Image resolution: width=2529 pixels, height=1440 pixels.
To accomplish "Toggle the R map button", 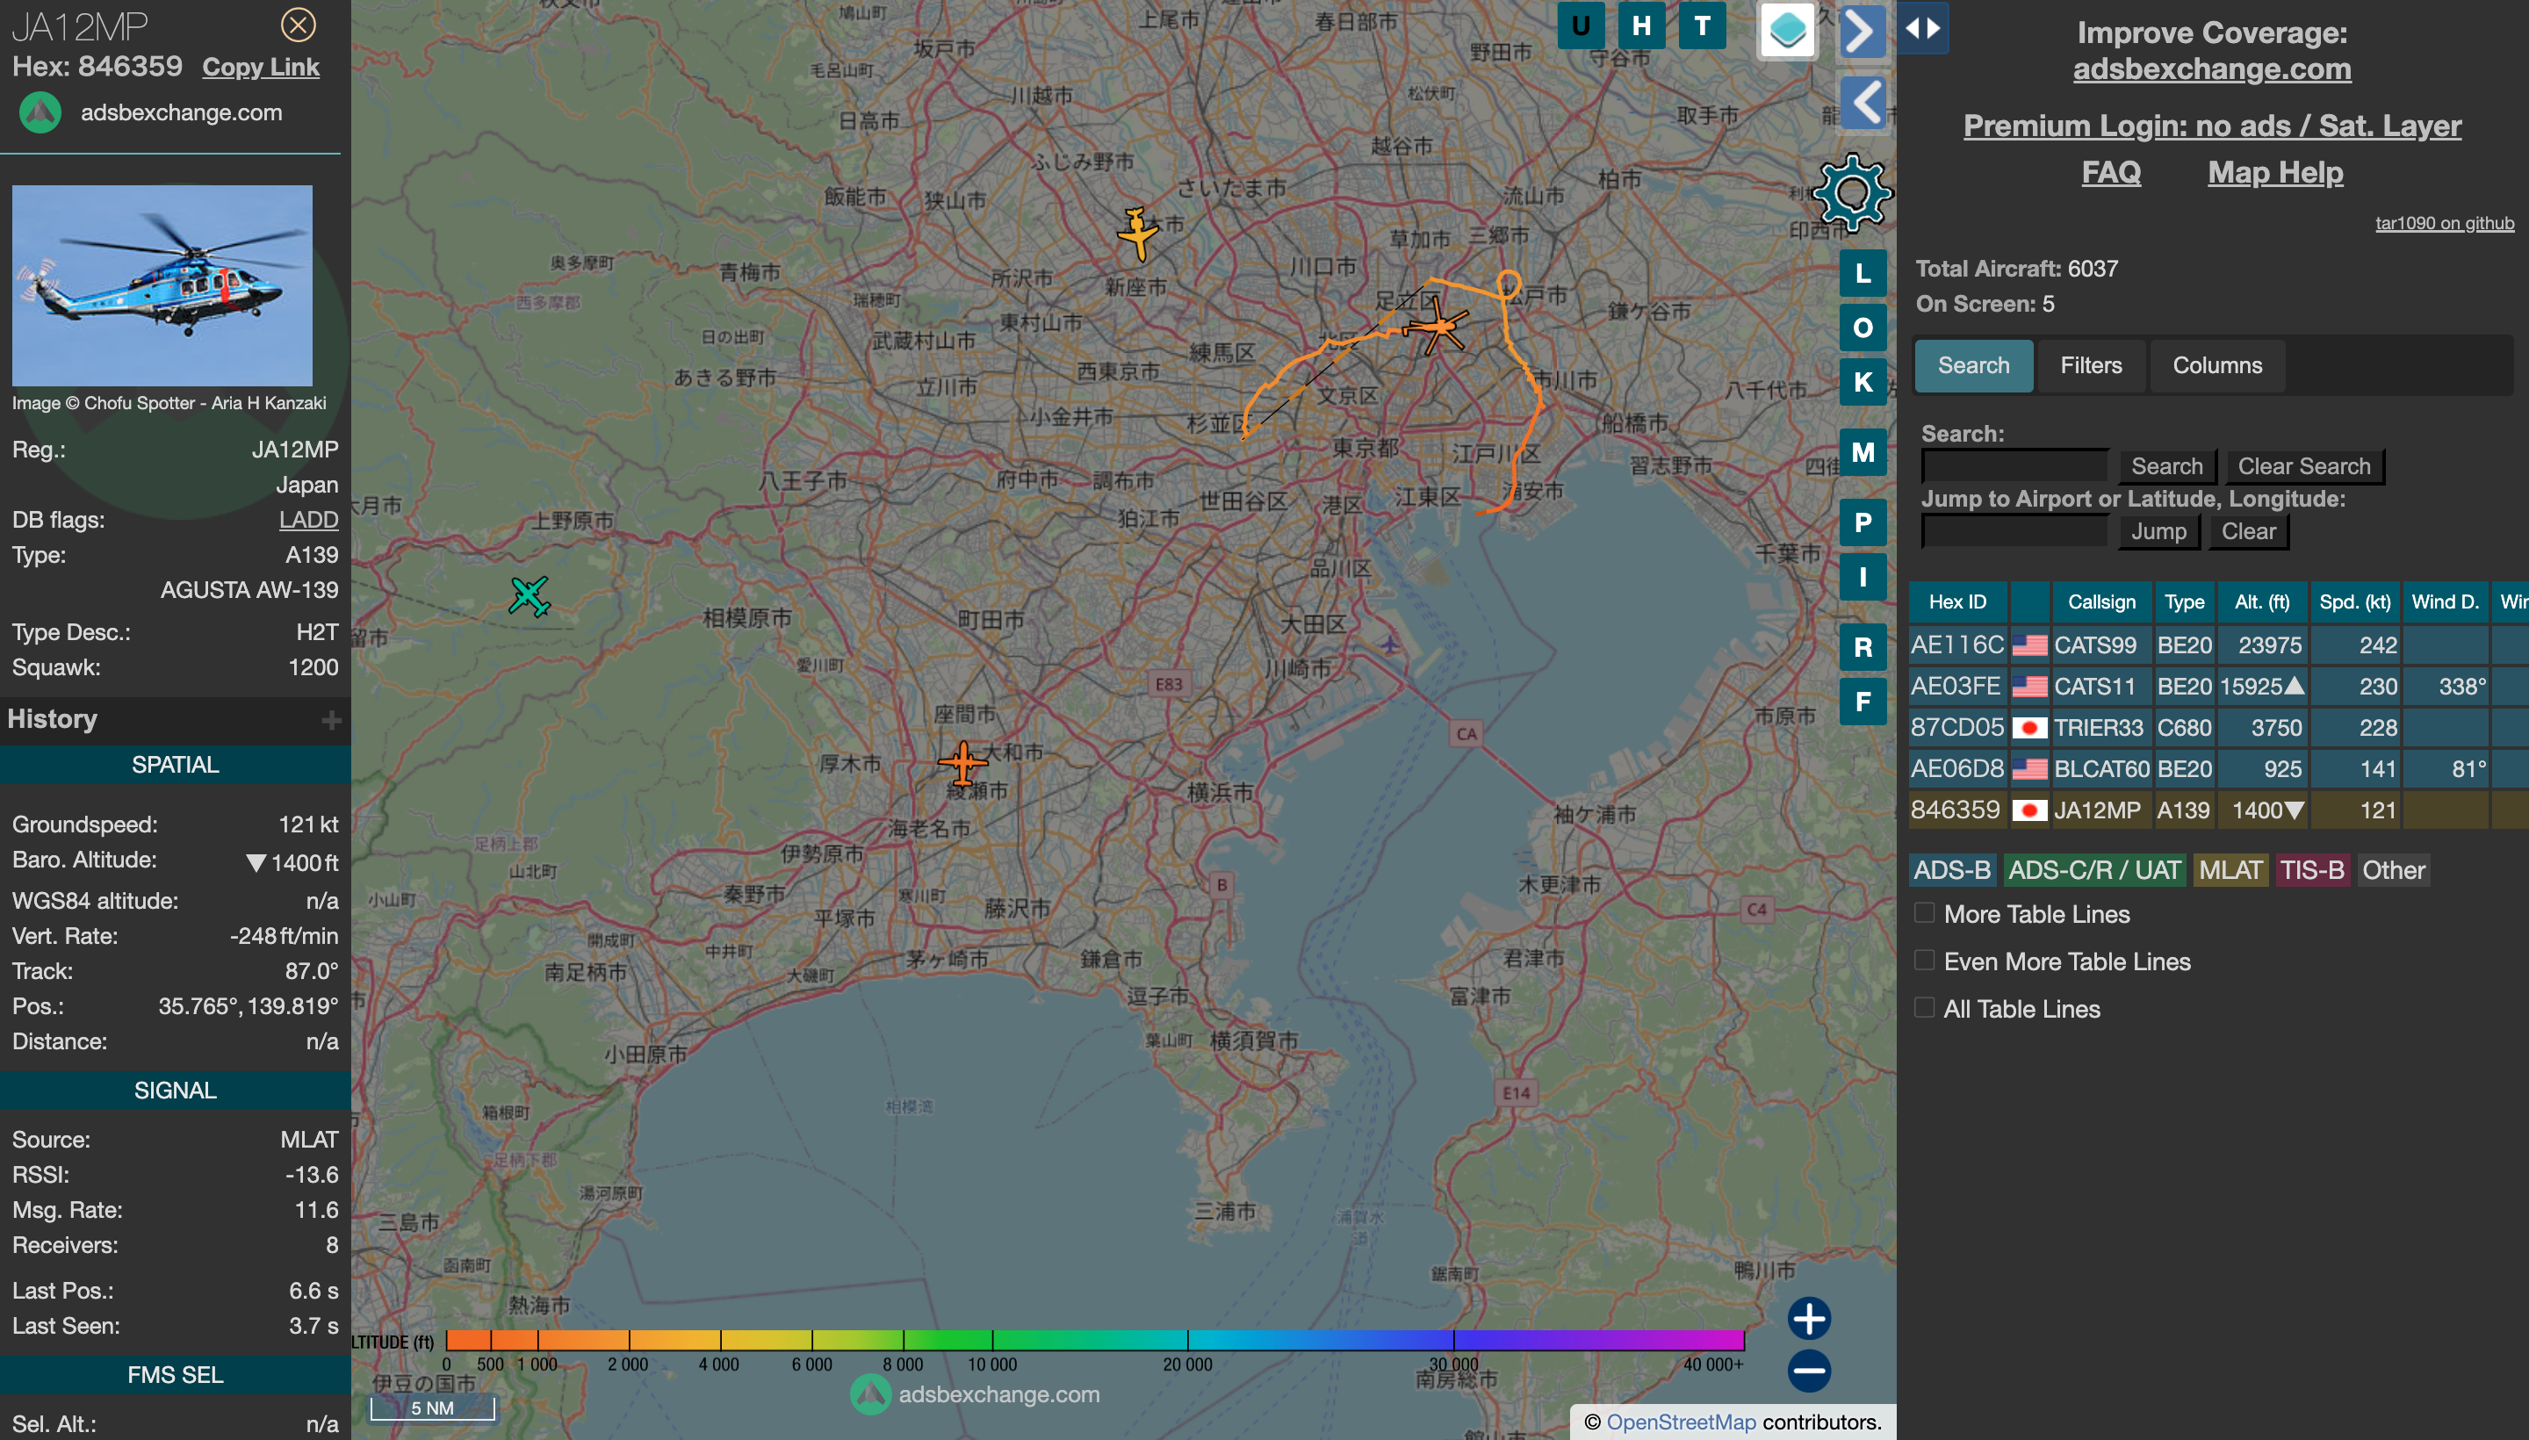I will point(1863,647).
